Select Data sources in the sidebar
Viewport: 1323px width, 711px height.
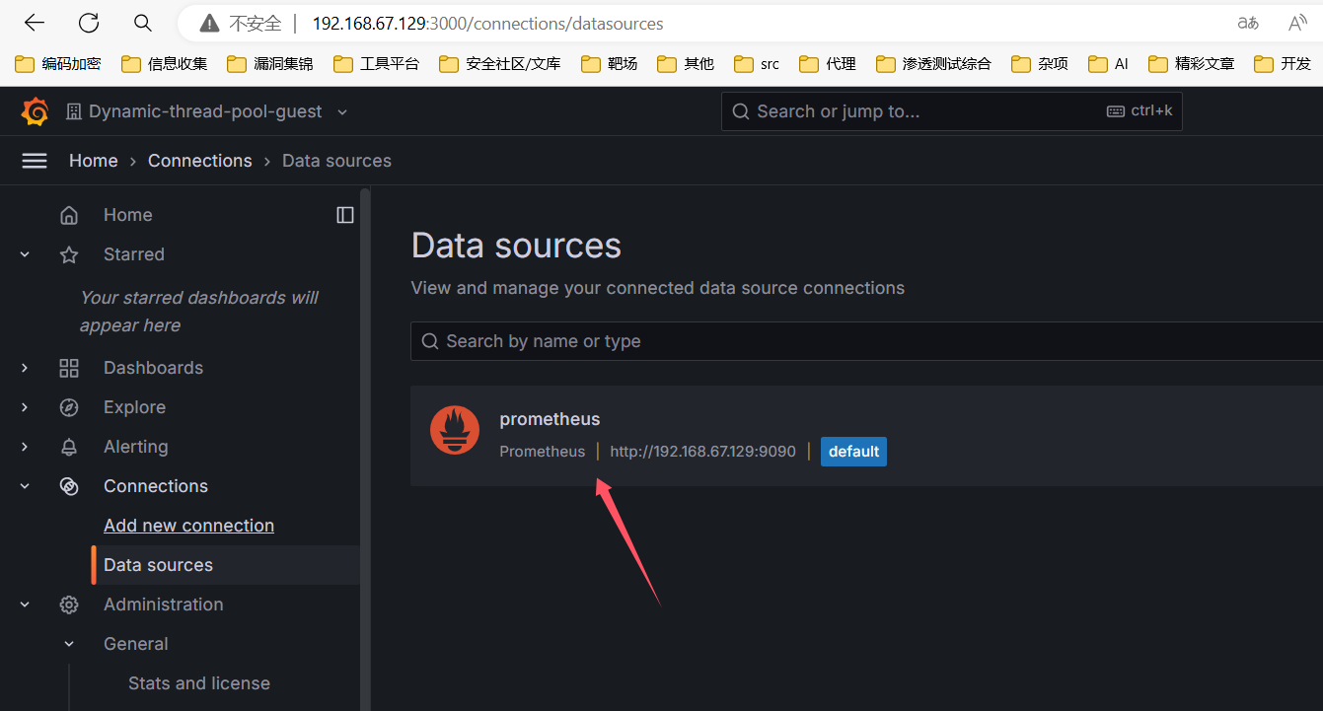(x=158, y=565)
